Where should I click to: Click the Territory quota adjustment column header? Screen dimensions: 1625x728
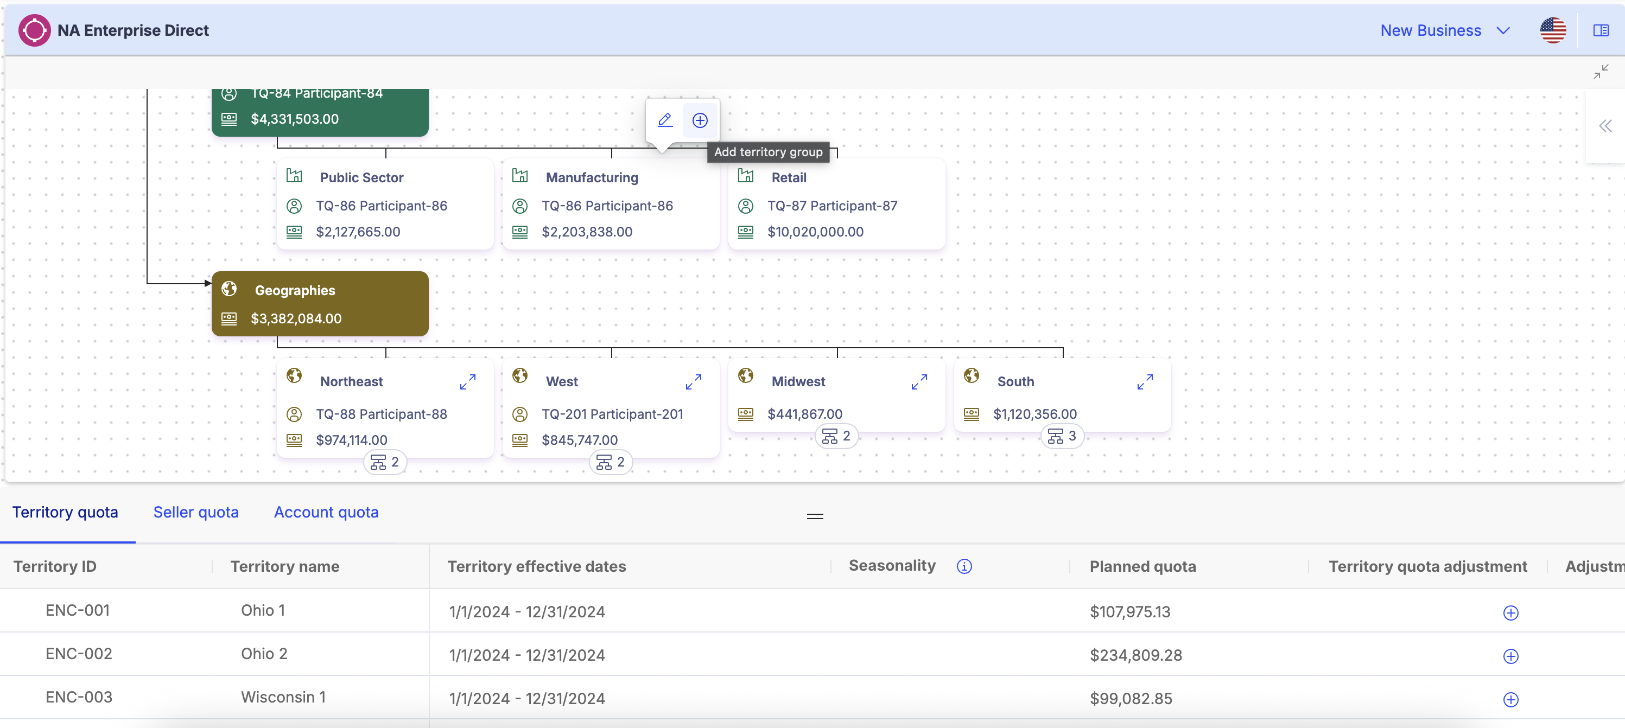click(1427, 567)
